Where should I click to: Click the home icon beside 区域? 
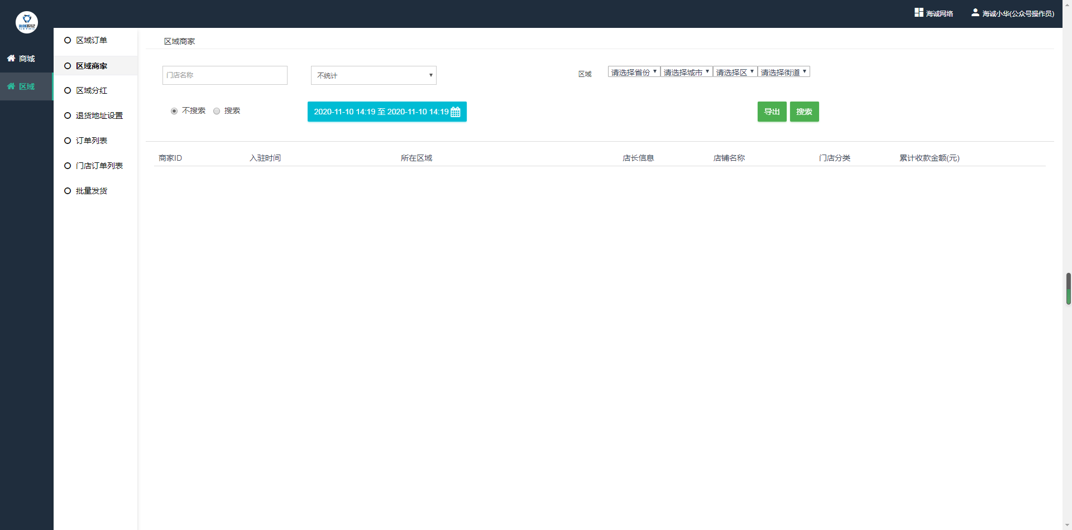click(x=11, y=86)
